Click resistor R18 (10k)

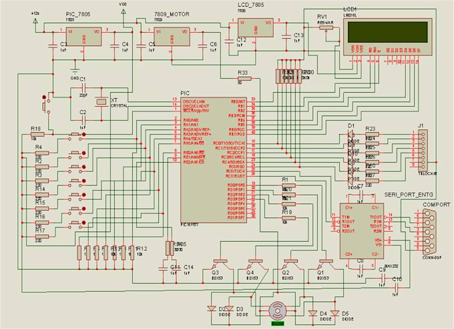pos(37,134)
